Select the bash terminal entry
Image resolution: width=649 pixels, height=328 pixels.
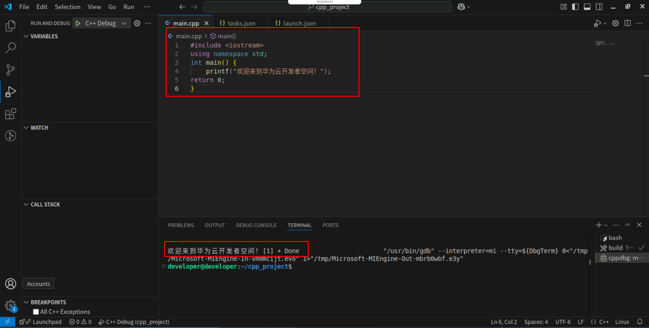(x=622, y=238)
